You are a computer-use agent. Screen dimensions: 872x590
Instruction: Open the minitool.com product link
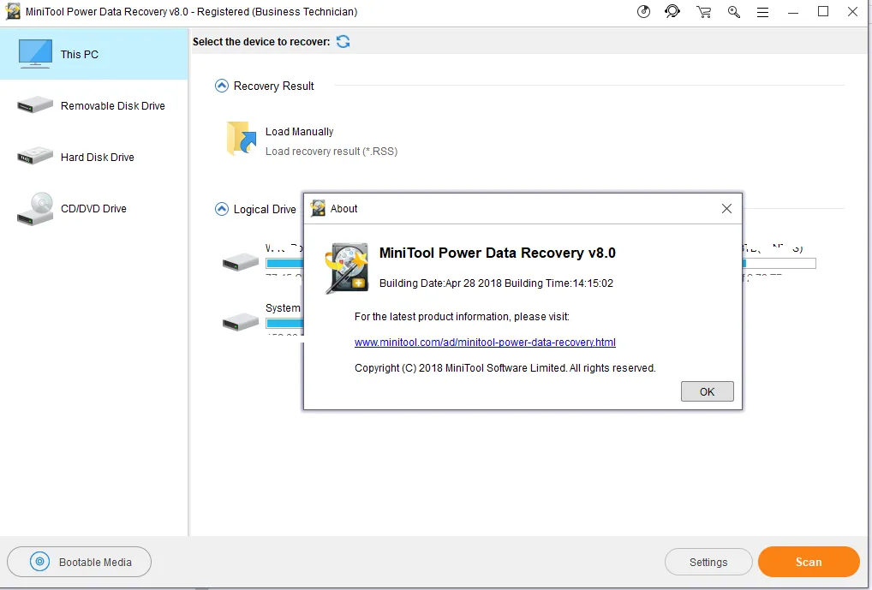tap(485, 343)
